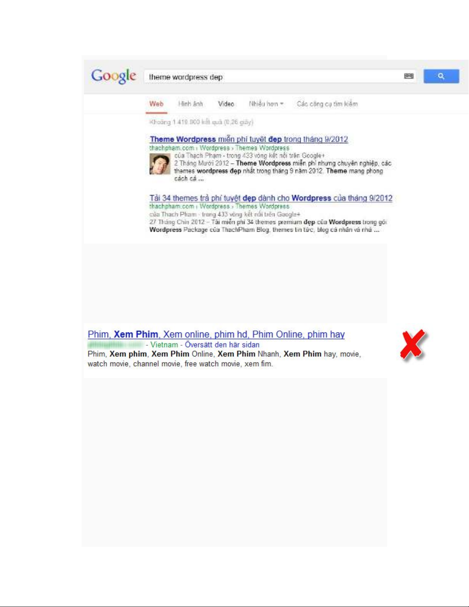
Task: Switch to the Video tab
Action: pyautogui.click(x=226, y=104)
